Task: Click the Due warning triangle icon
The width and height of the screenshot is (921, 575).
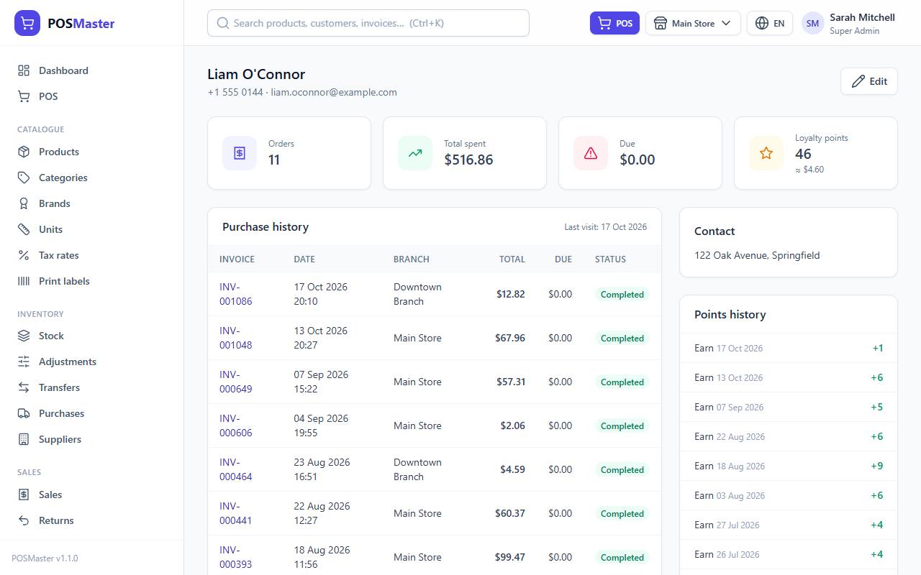Action: pos(591,153)
